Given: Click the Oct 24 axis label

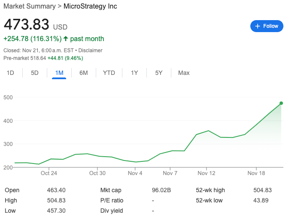Looking at the screenshot, I should tap(49, 173).
